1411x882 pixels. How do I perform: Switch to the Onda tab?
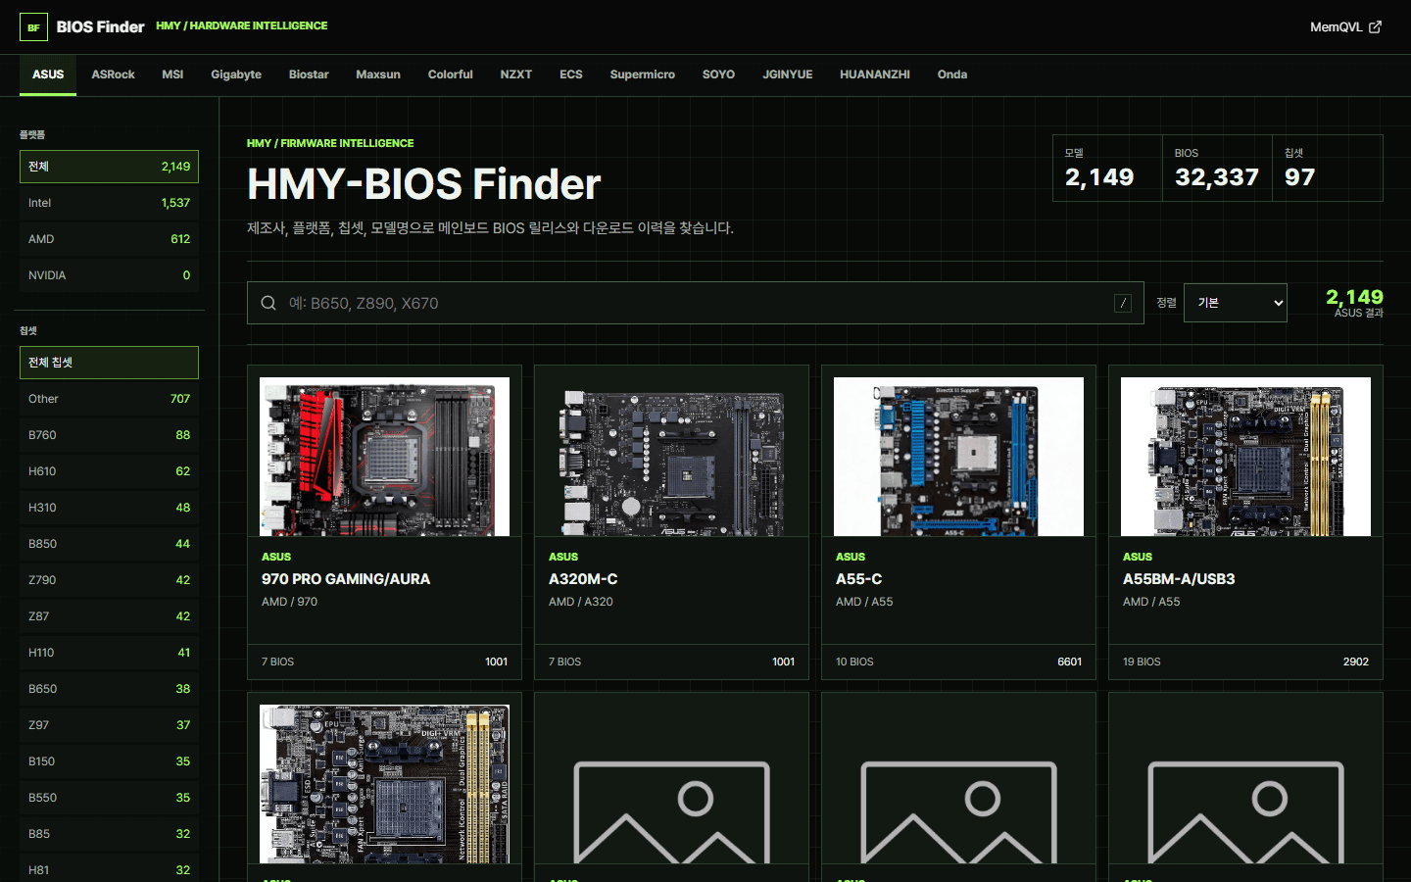coord(952,74)
